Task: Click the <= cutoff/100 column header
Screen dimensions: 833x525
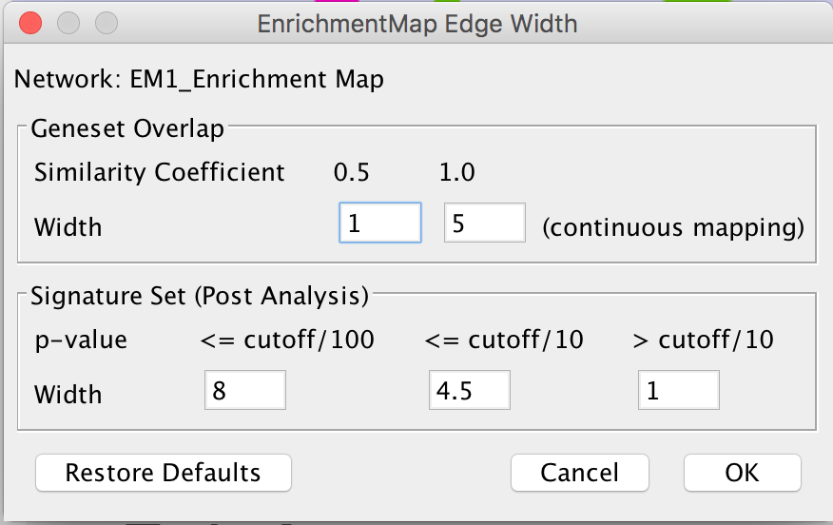Action: (x=287, y=340)
